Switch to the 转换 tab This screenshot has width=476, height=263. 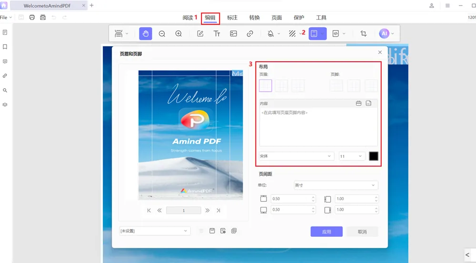(254, 18)
